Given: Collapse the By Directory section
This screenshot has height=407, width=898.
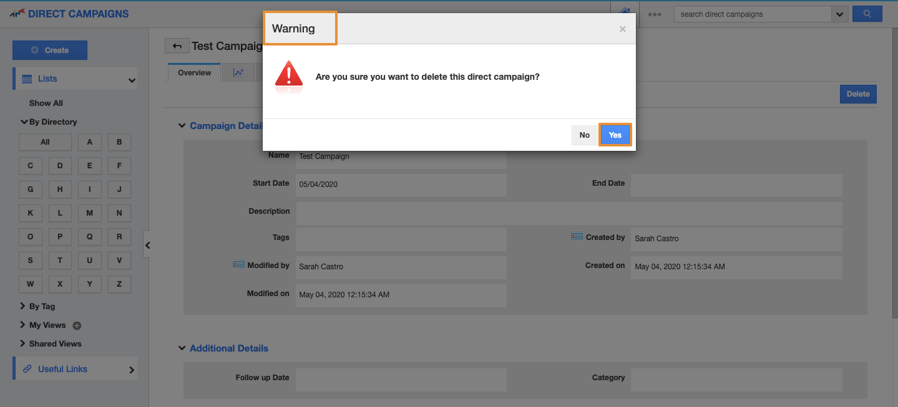Looking at the screenshot, I should 25,122.
